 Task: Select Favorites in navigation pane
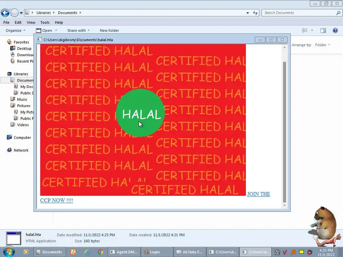coord(21,42)
